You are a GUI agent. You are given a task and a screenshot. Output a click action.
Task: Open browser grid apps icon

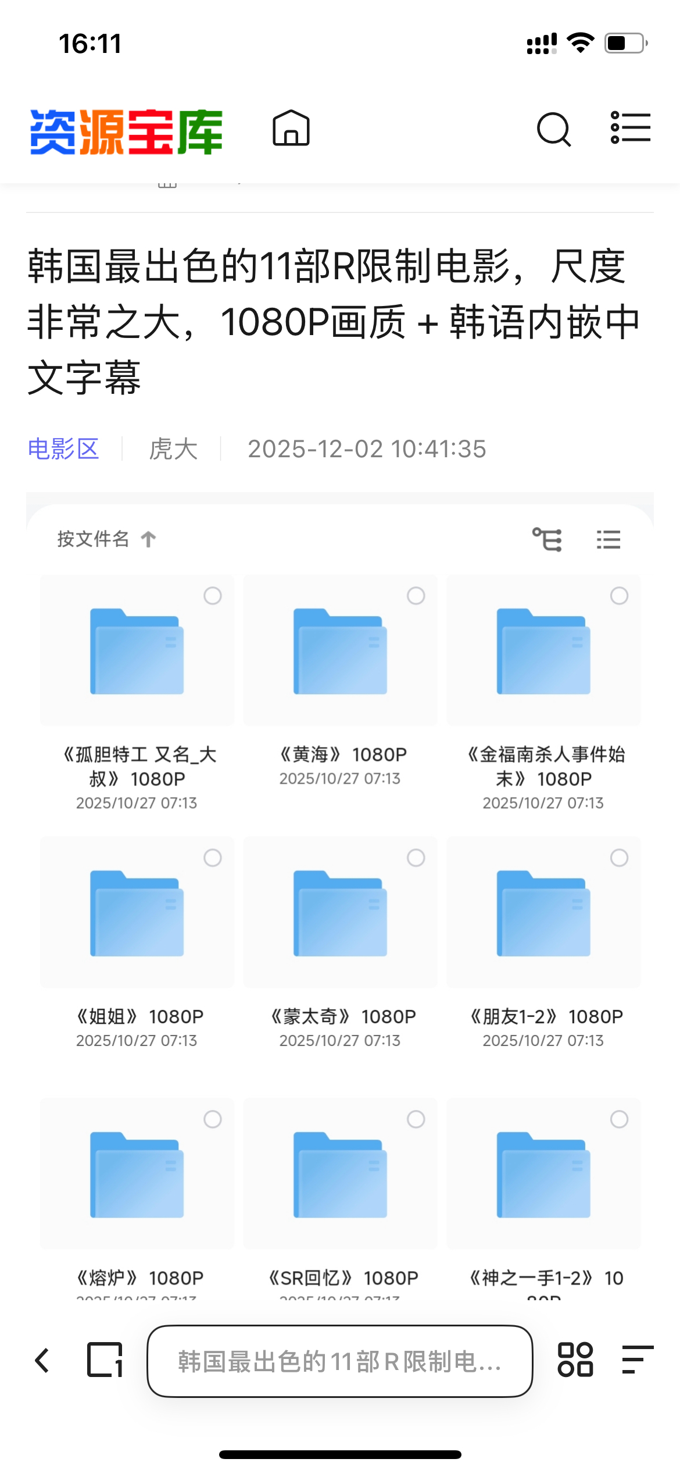click(575, 1360)
